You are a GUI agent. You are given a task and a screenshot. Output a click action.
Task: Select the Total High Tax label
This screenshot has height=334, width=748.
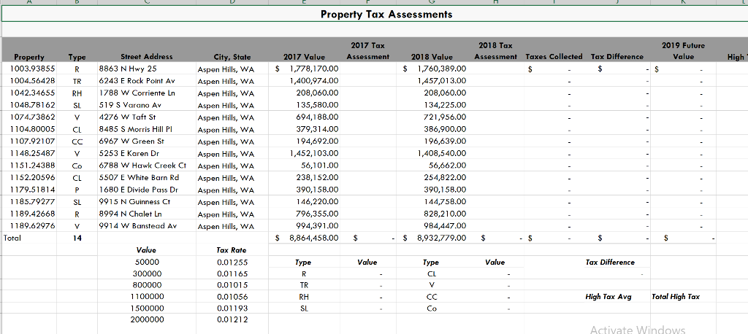pyautogui.click(x=676, y=296)
